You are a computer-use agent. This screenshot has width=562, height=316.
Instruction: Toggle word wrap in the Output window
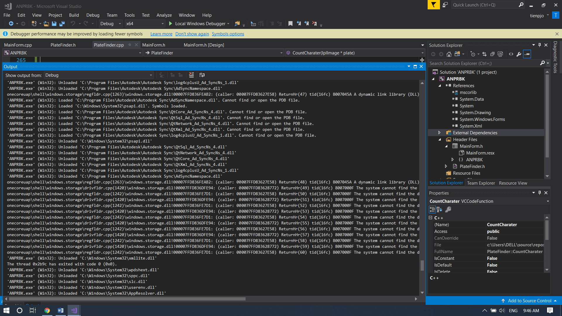[x=202, y=75]
